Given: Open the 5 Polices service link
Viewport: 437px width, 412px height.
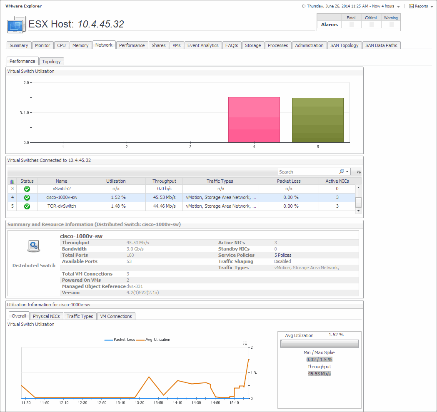Looking at the screenshot, I should click(x=283, y=255).
